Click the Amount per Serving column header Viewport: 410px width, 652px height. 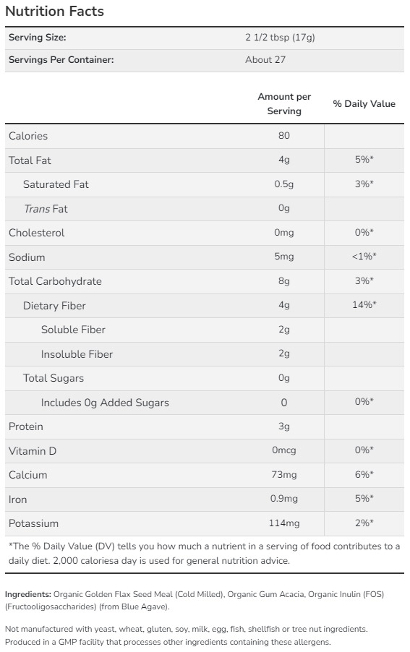(284, 103)
